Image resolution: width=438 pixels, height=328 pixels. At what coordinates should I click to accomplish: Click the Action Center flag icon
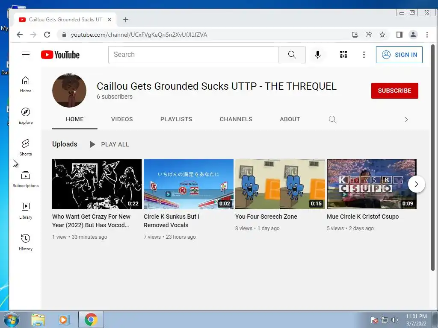coord(374,320)
